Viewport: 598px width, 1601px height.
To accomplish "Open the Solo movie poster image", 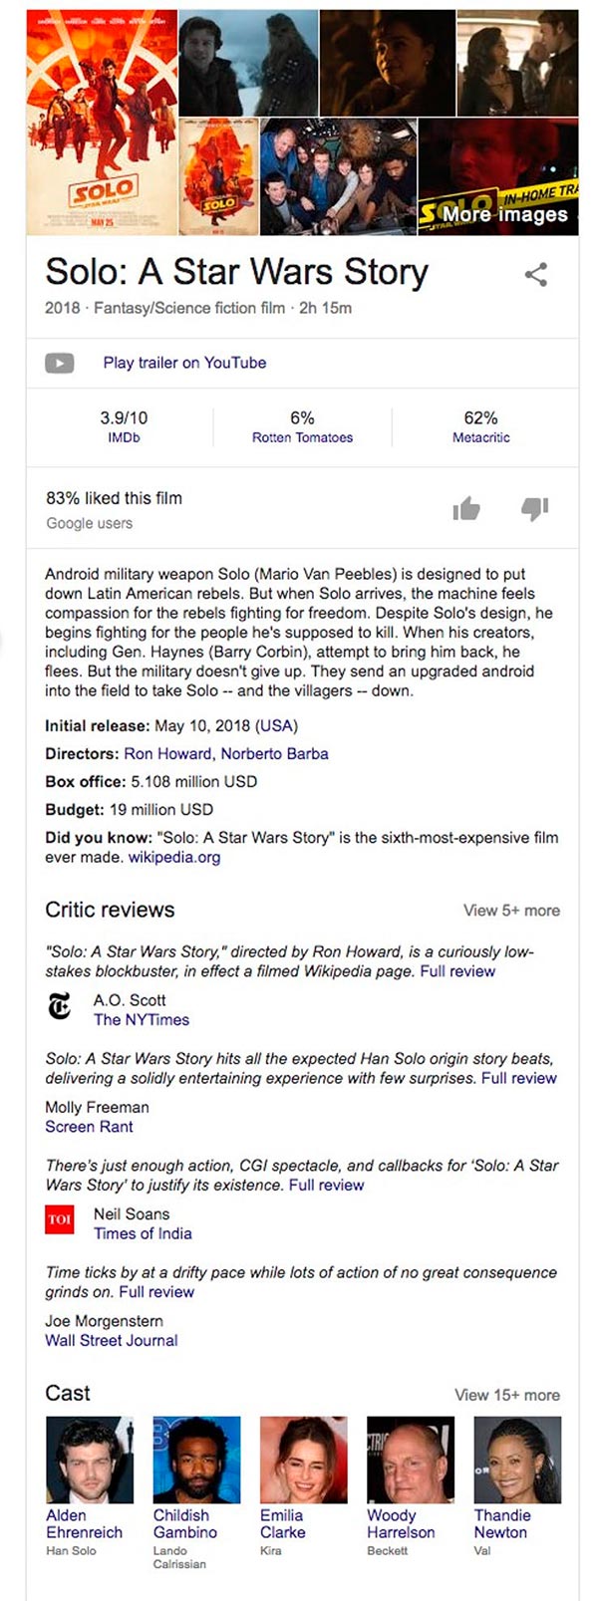I will tap(101, 123).
